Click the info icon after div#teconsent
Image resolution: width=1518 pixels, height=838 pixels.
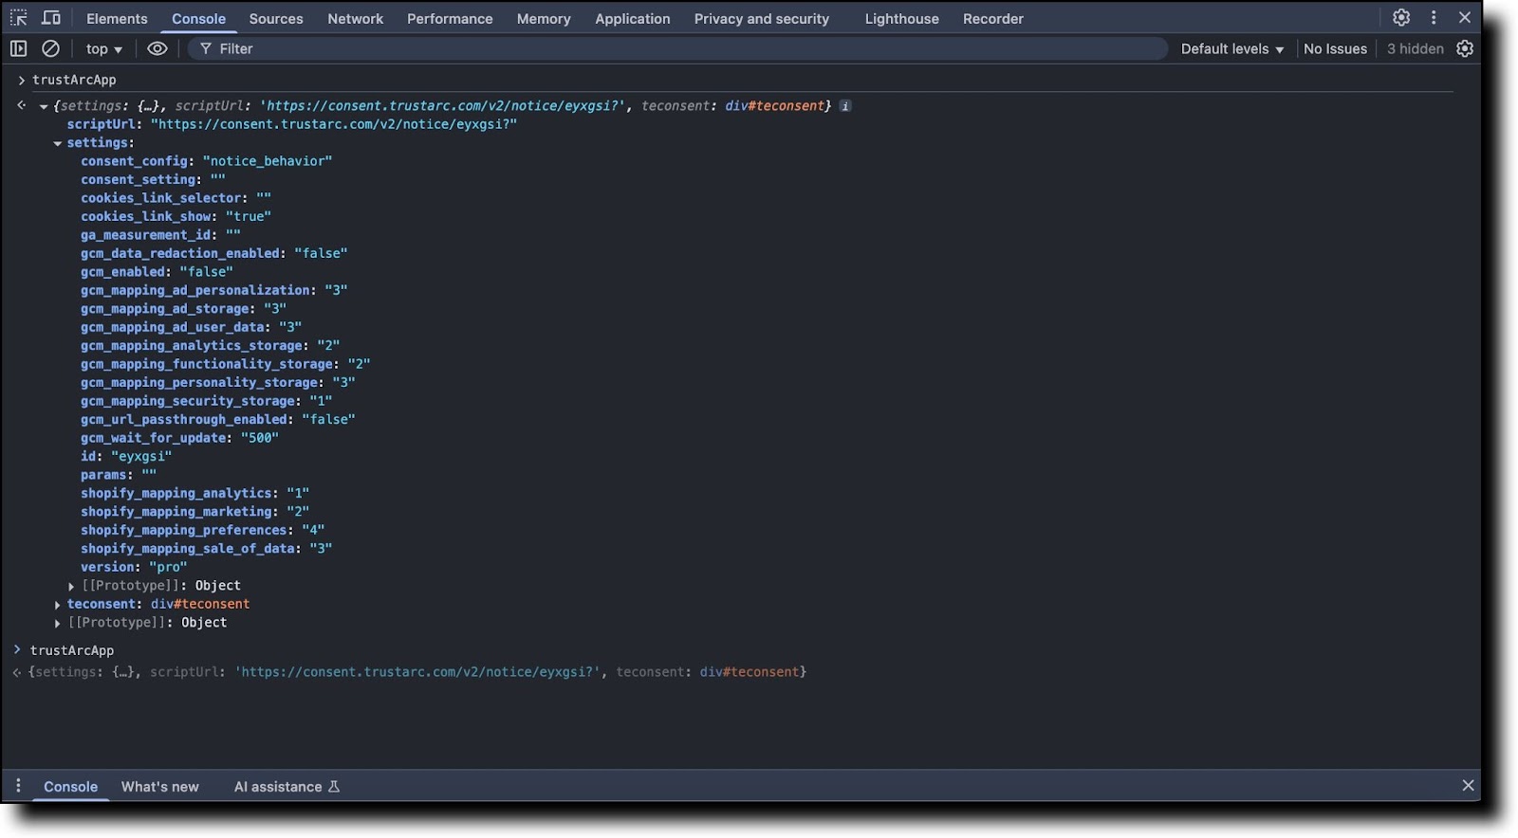pos(845,106)
